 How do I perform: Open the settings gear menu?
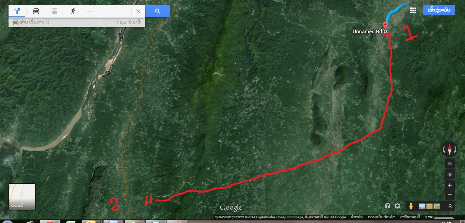(x=397, y=206)
